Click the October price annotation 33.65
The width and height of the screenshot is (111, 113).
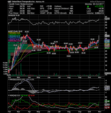(92, 39)
